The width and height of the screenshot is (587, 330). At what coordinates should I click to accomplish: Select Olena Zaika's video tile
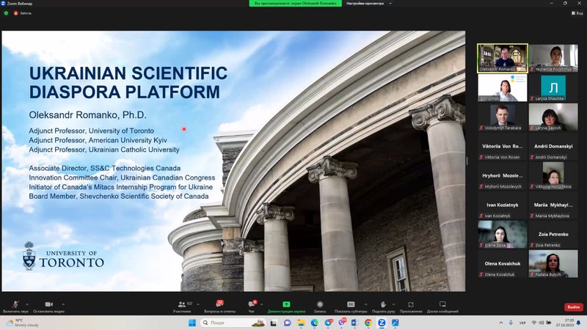tap(503, 235)
